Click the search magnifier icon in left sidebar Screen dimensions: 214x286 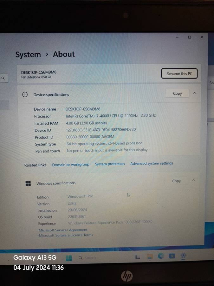(3, 78)
